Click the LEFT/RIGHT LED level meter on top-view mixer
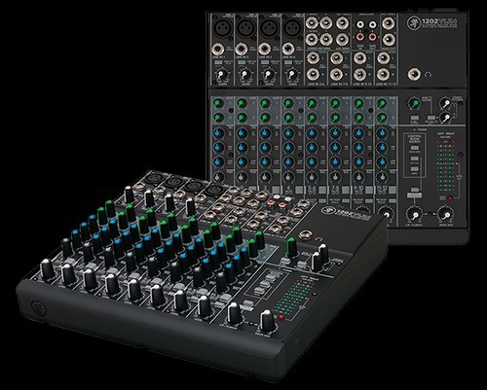 tap(446, 166)
